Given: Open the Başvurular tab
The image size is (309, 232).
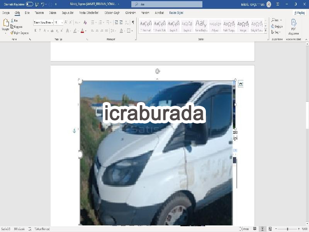Looking at the screenshot, I should click(x=68, y=13).
